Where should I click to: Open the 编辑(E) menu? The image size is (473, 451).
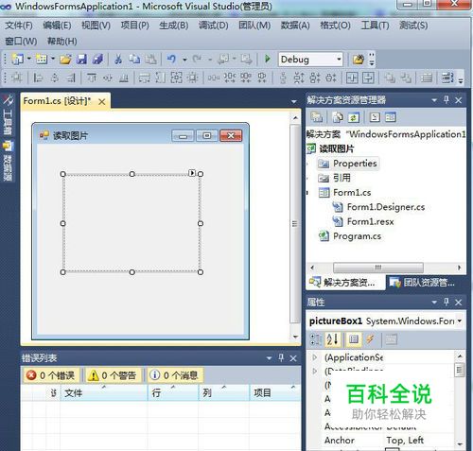[57, 26]
